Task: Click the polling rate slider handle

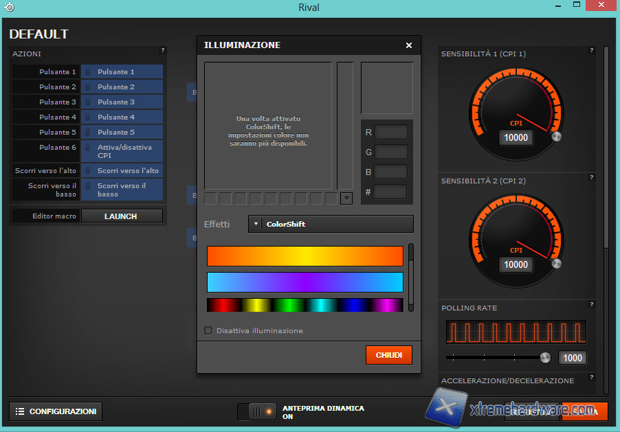Action: 545,357
